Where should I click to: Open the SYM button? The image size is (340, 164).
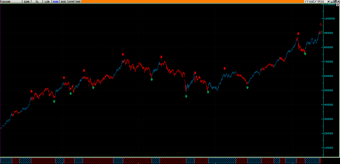coord(71,2)
